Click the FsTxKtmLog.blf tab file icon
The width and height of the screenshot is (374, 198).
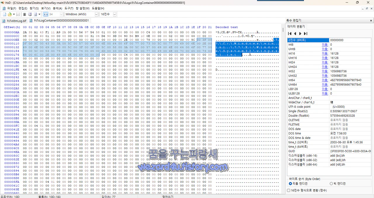point(4,21)
